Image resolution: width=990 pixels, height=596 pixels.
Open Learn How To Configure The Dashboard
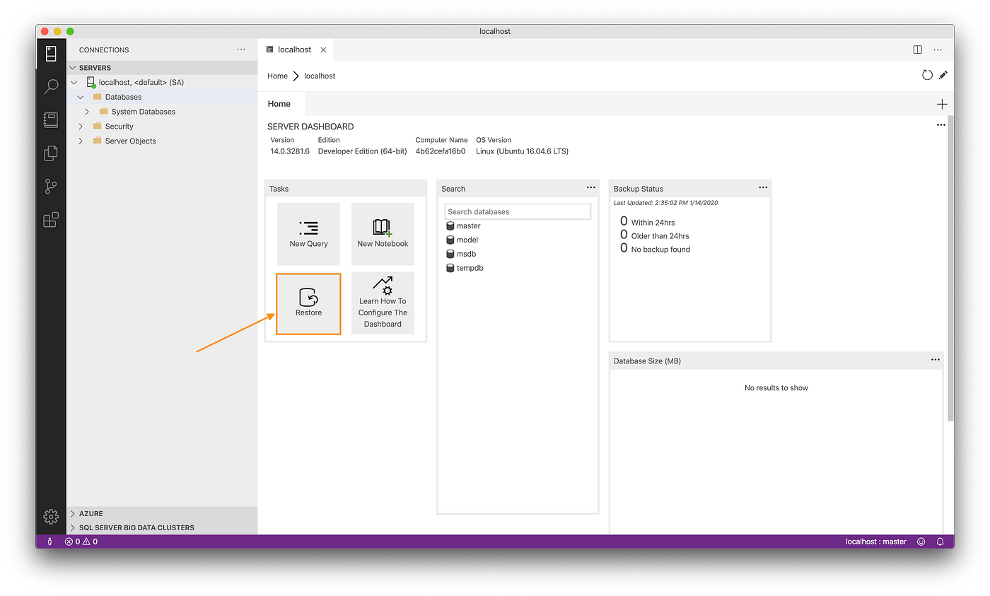383,303
